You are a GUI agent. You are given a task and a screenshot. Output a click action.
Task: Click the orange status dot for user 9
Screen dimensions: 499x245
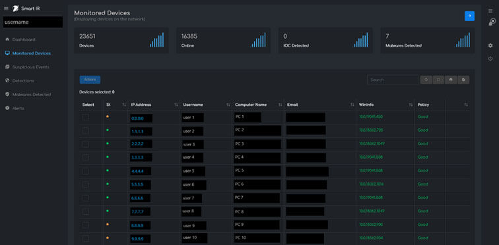tap(108, 224)
